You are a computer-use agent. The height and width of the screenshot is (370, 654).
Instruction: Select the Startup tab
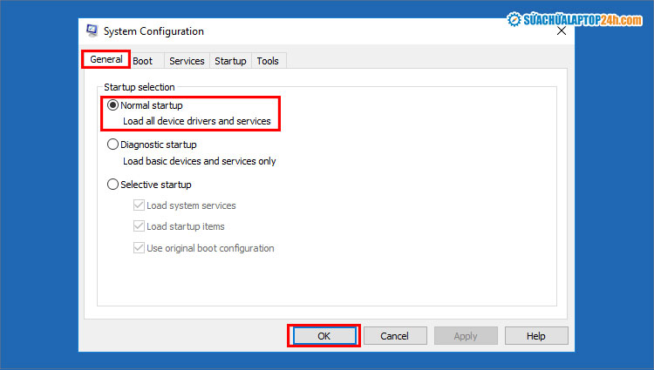pyautogui.click(x=230, y=61)
